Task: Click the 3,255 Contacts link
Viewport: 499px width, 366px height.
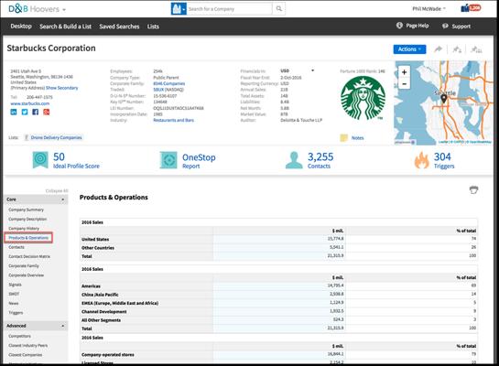Action: pyautogui.click(x=320, y=160)
